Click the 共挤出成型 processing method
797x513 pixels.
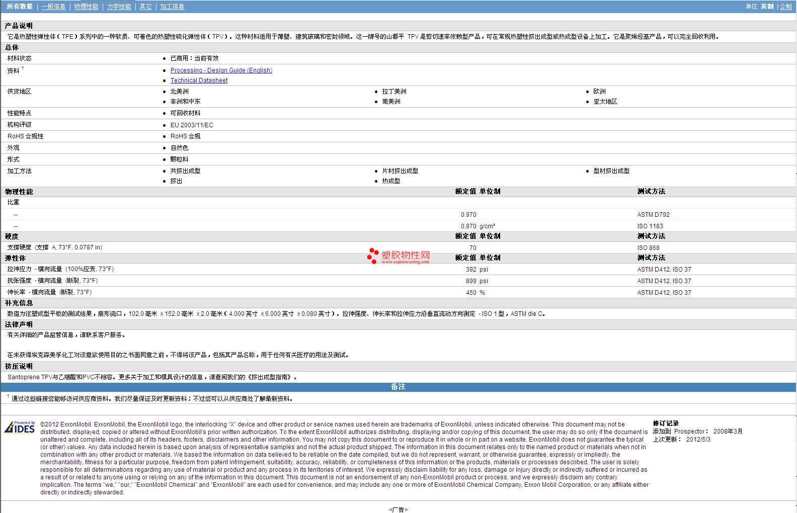(185, 171)
